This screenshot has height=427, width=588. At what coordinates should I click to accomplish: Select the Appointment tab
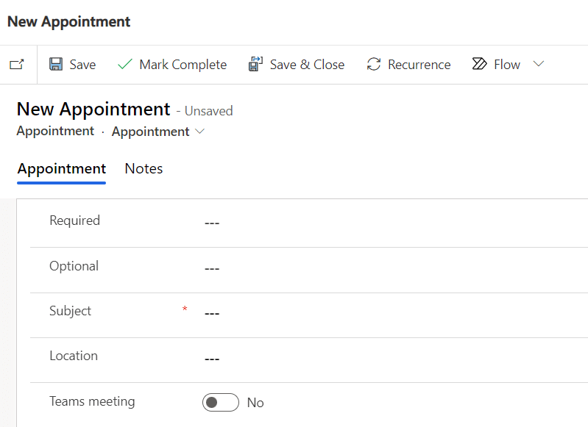(x=62, y=169)
